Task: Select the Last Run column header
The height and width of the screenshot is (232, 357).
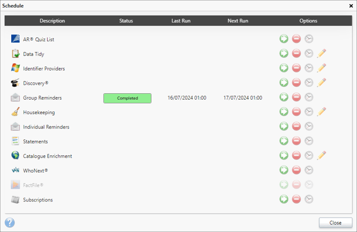Action: [181, 21]
